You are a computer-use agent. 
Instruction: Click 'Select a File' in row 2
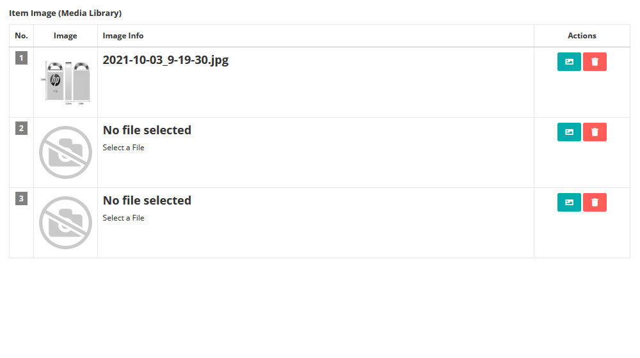[124, 148]
